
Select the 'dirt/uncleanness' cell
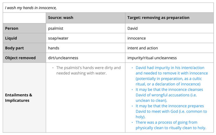(63, 58)
